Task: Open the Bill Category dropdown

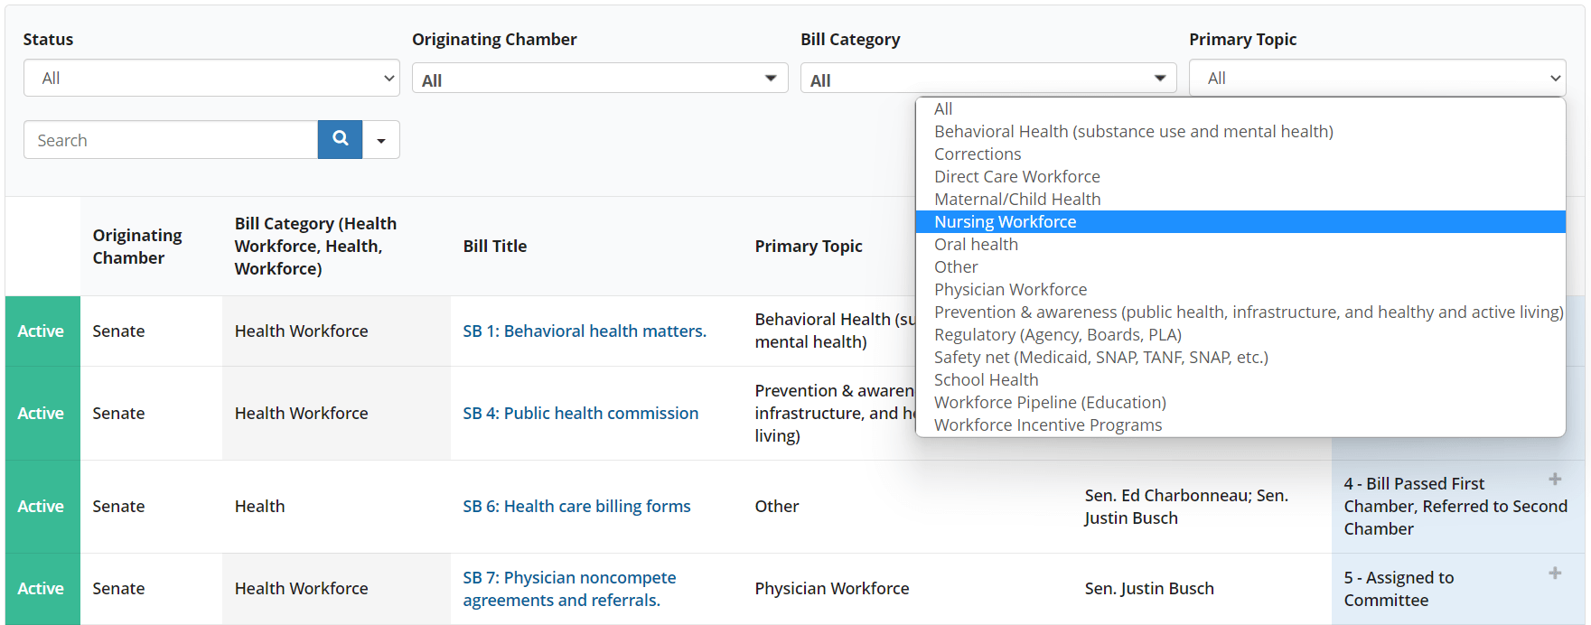Action: (987, 79)
